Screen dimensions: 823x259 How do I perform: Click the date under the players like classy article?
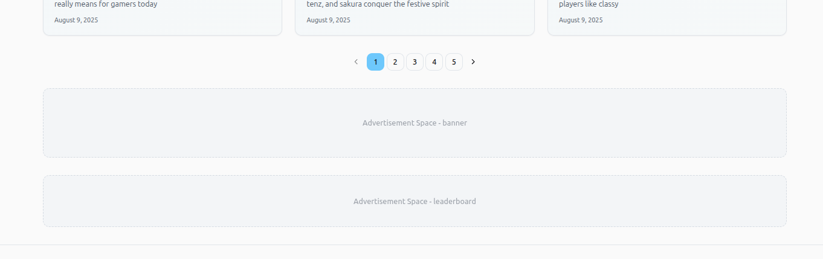click(581, 20)
